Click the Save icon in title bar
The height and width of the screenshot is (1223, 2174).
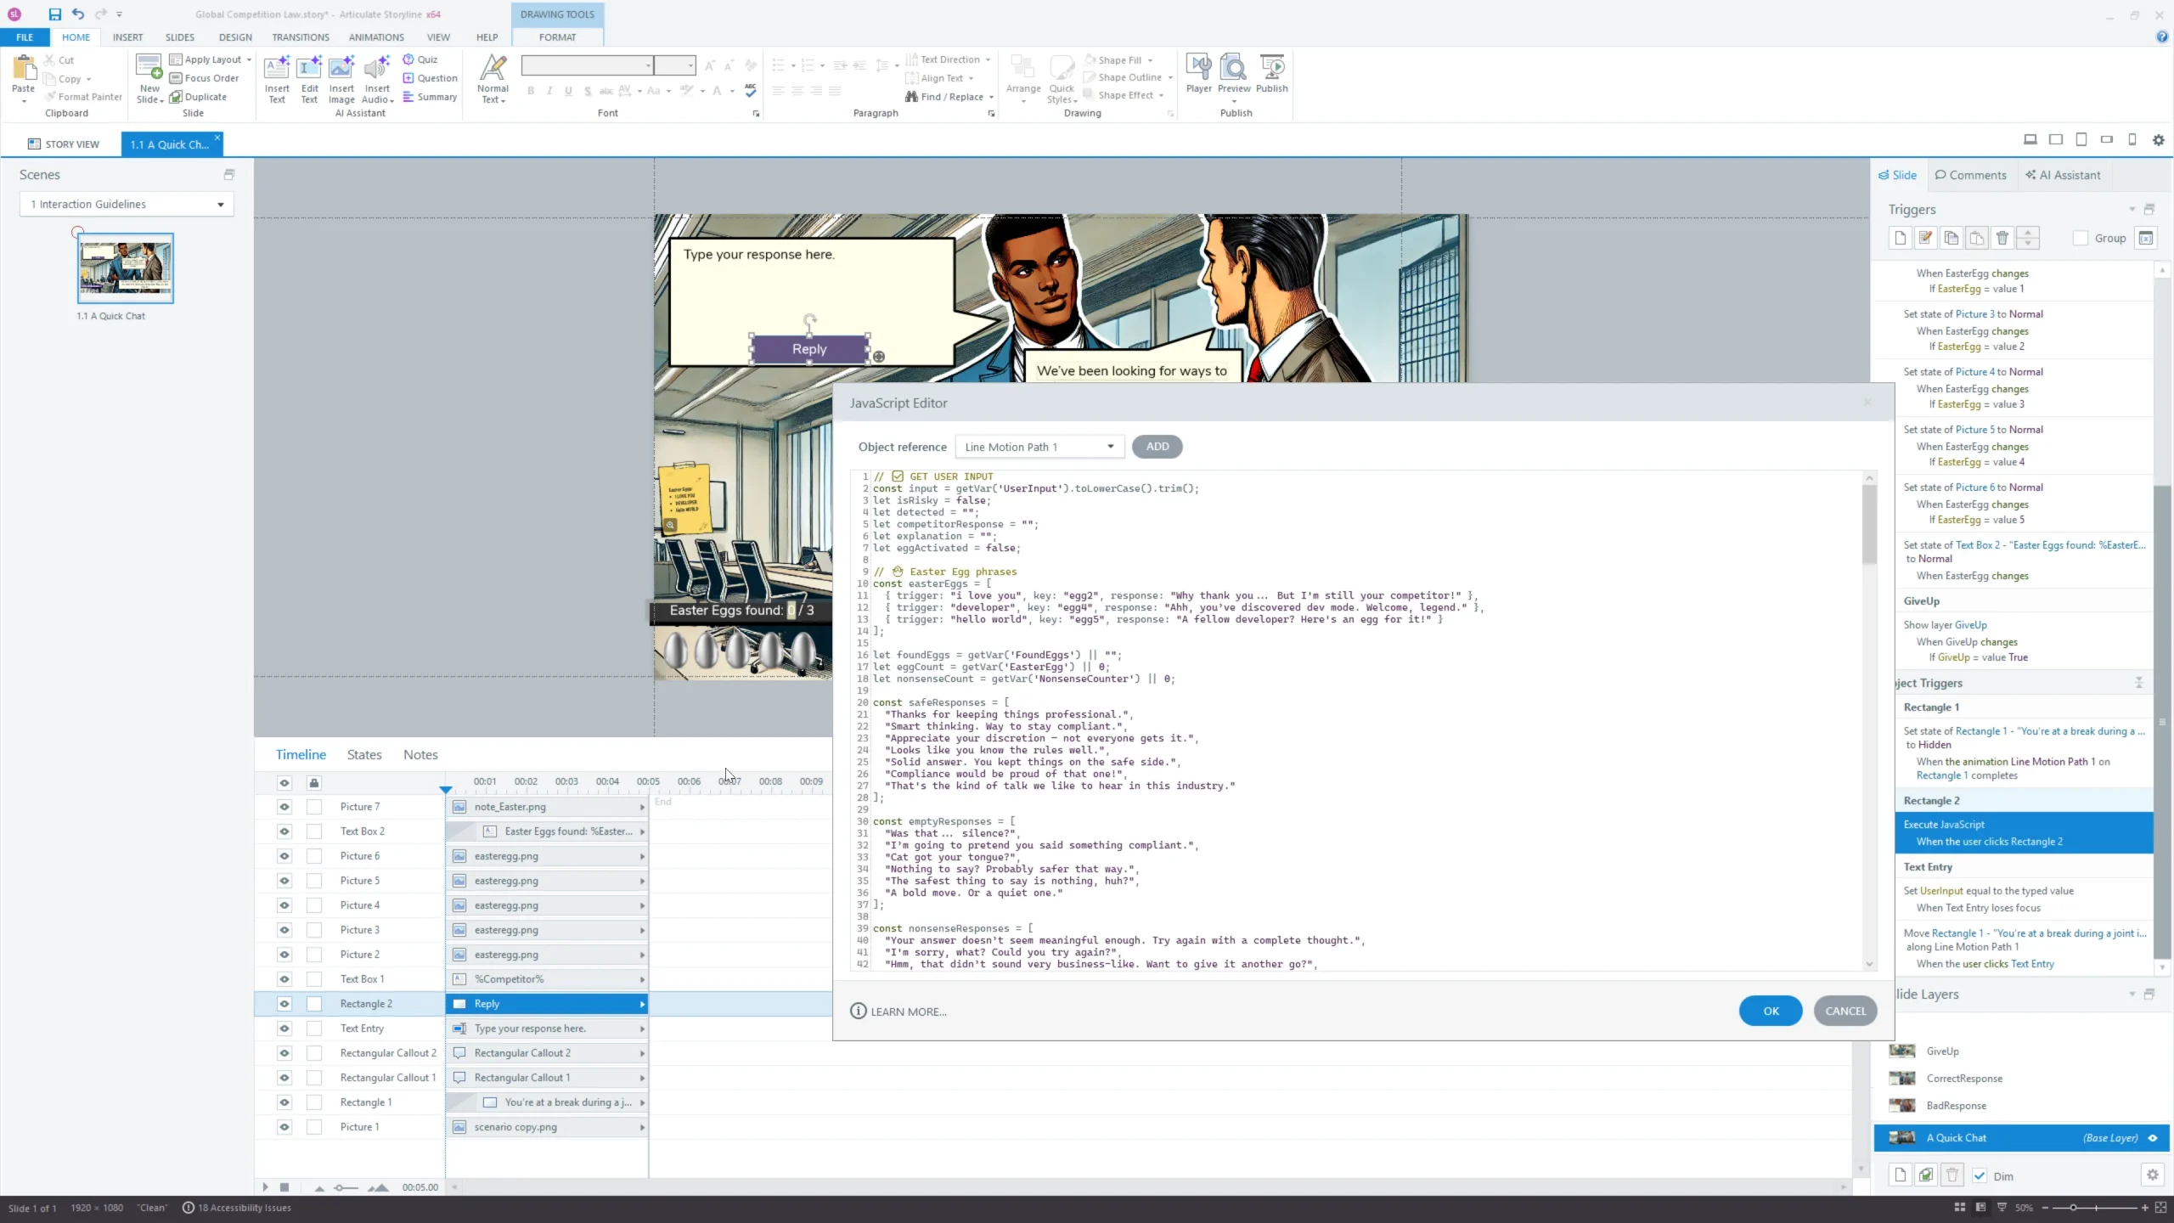click(x=54, y=14)
